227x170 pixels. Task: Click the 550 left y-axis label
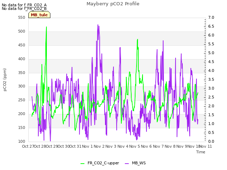point(22,18)
